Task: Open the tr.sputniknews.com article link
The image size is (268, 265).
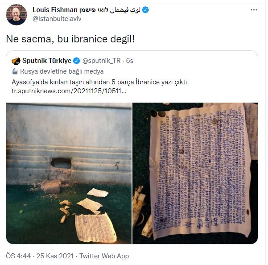Action: pos(69,91)
